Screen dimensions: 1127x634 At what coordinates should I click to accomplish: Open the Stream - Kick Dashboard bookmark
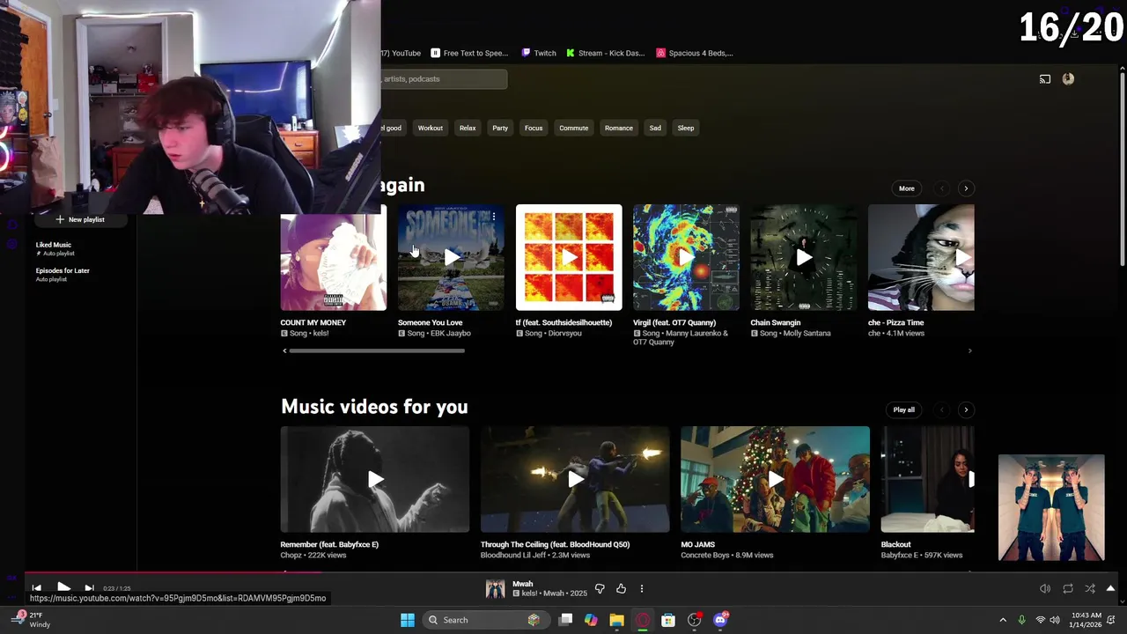tap(606, 53)
